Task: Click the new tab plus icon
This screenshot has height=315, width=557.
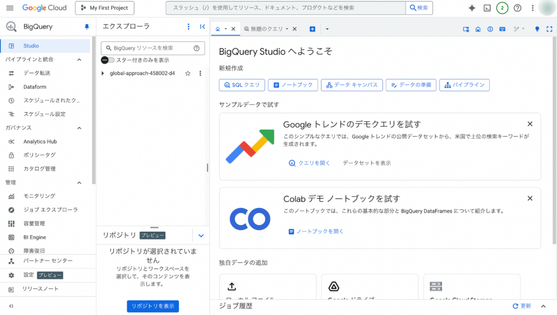Action: 312,29
